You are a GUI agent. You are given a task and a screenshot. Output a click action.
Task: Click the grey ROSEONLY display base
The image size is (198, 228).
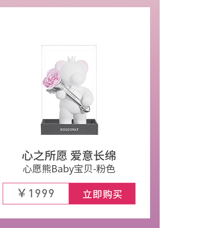[x=70, y=127]
